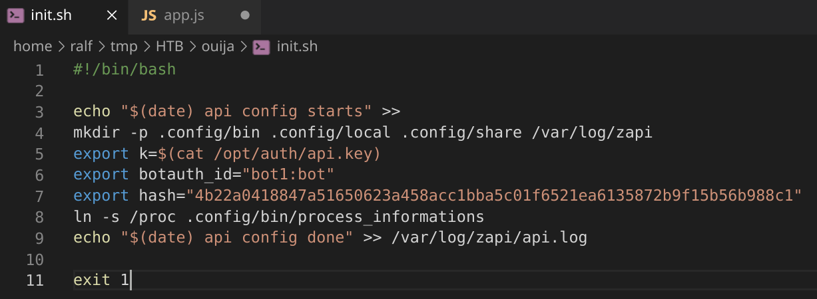This screenshot has width=817, height=299.
Task: Close the init.sh tab
Action: click(113, 15)
